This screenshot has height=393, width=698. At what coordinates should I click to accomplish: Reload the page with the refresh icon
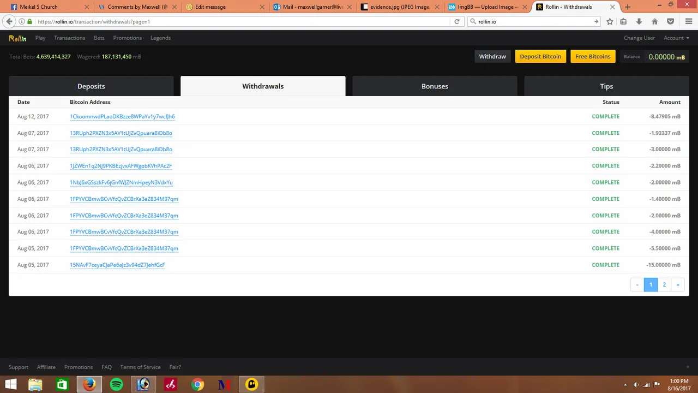click(457, 21)
